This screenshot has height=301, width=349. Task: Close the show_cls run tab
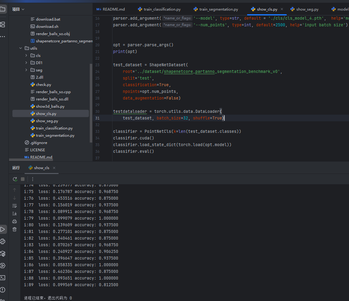click(x=54, y=168)
